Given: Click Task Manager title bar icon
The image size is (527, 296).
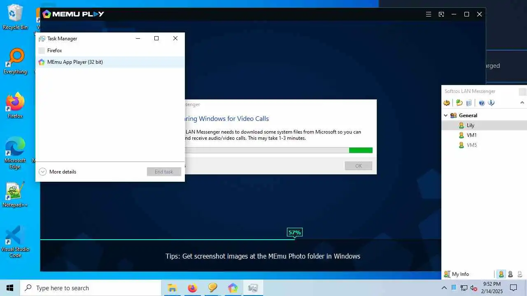Looking at the screenshot, I should 42,39.
